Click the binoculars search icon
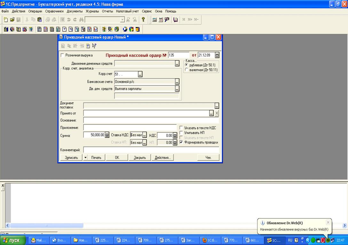 (81, 20)
